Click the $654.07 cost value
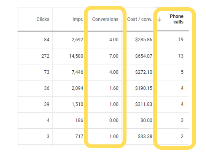Viewport: 206px width, 154px height. coord(144,56)
